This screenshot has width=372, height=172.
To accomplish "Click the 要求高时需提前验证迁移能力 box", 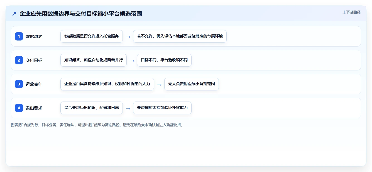I will tap(162, 108).
